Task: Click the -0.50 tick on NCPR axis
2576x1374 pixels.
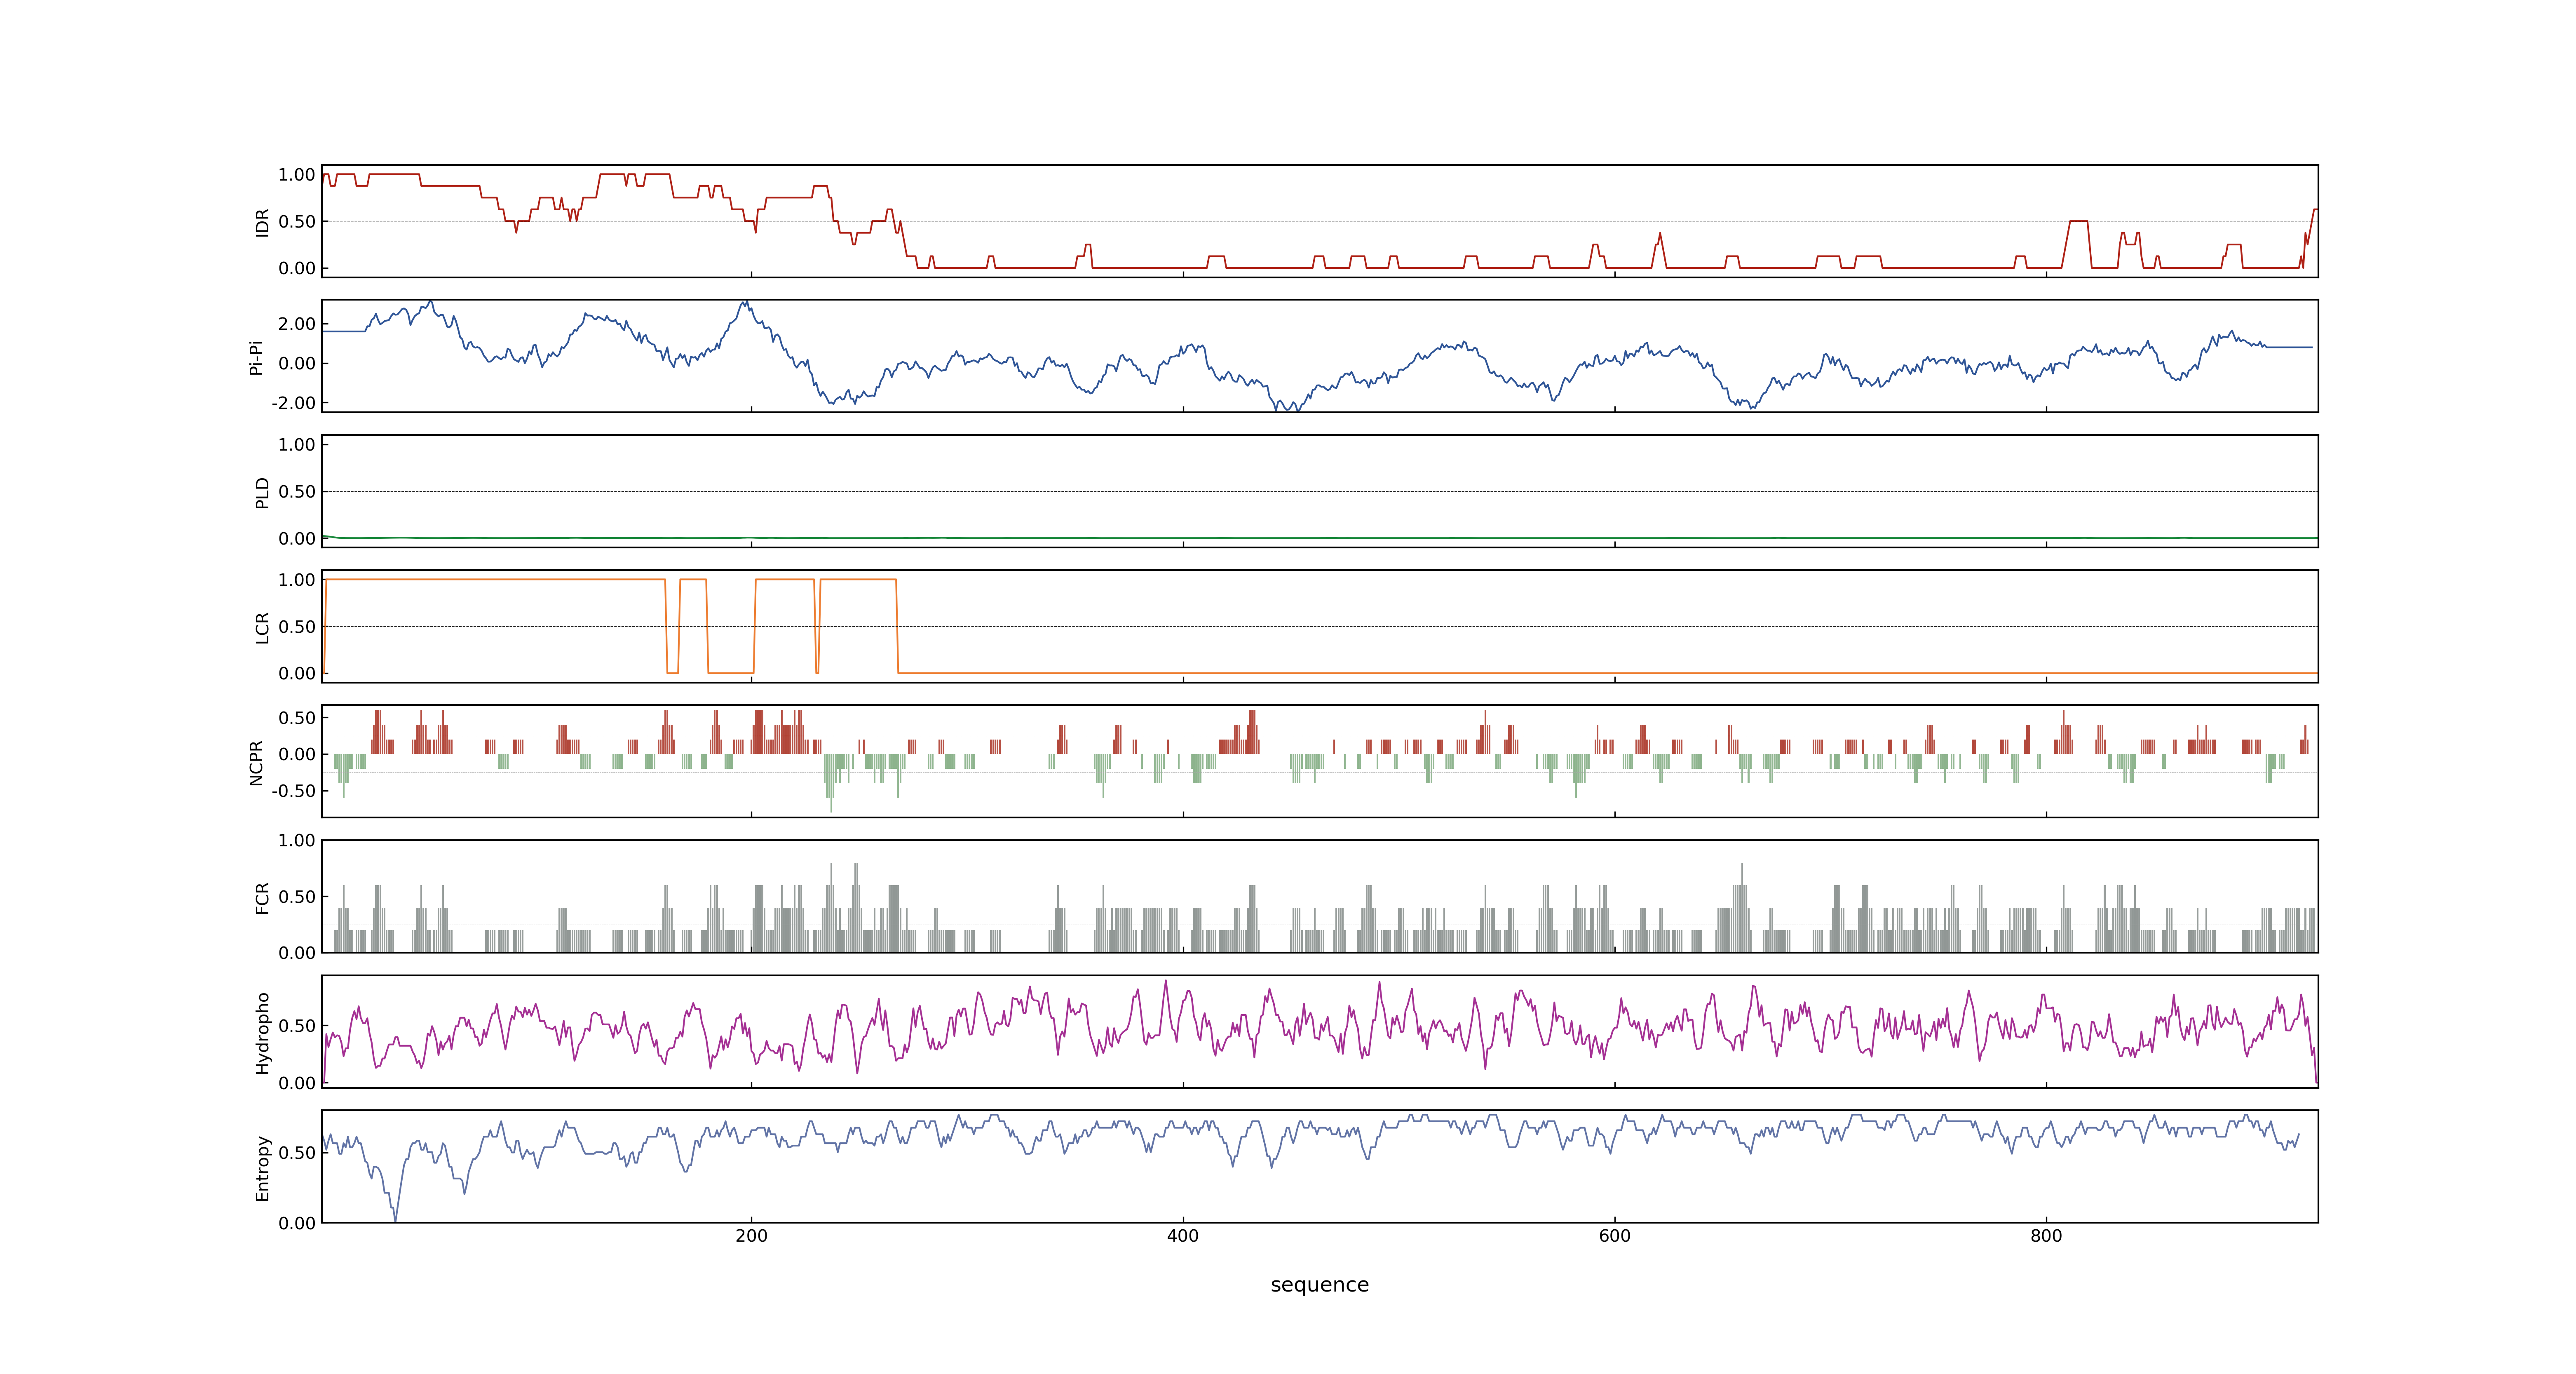Action: click(293, 791)
